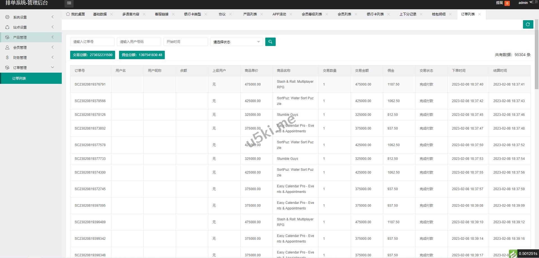Switch to the 会员列表 tab
This screenshot has width=539, height=258.
pos(344,14)
